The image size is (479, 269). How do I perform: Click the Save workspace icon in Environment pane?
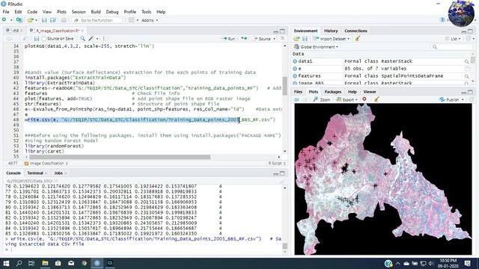click(305, 39)
